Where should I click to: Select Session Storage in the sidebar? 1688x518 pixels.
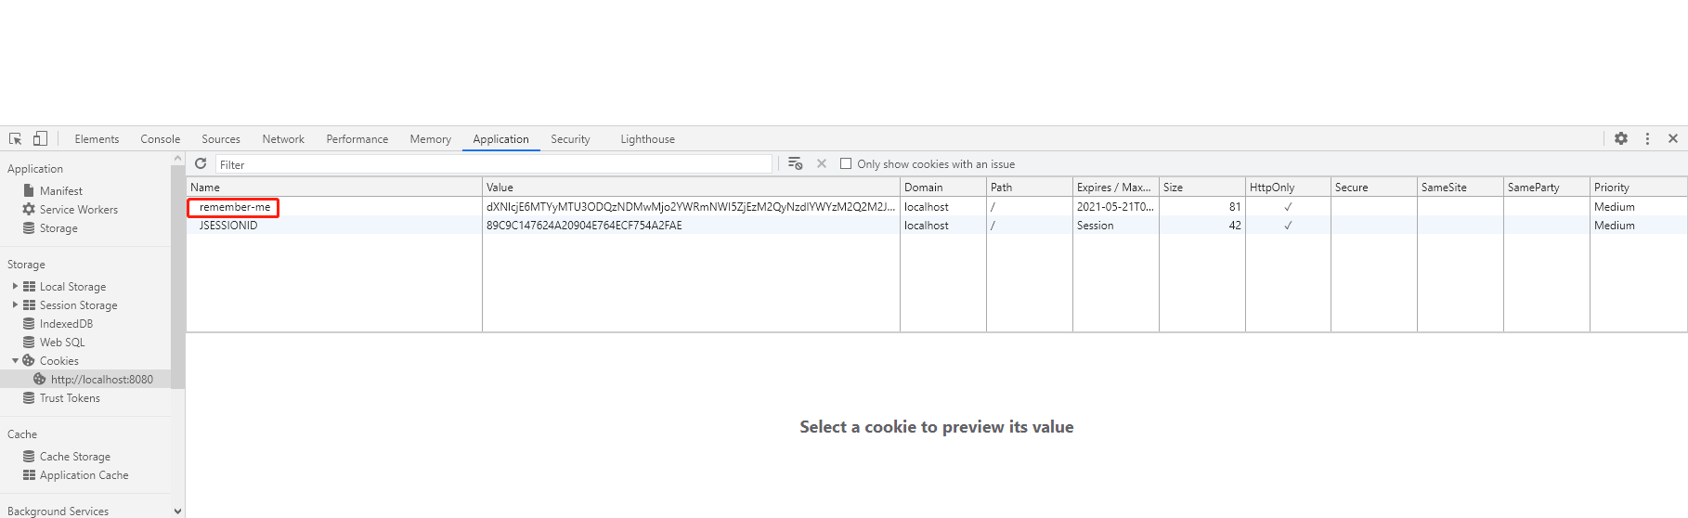click(x=78, y=304)
